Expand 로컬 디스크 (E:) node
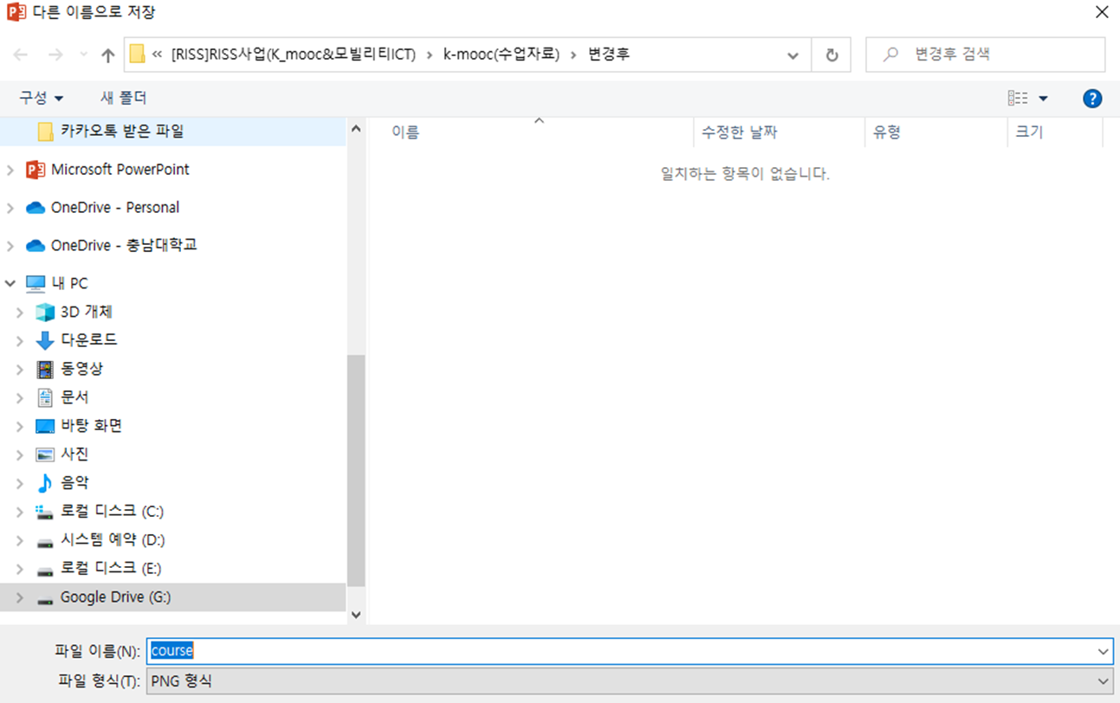 (x=20, y=570)
